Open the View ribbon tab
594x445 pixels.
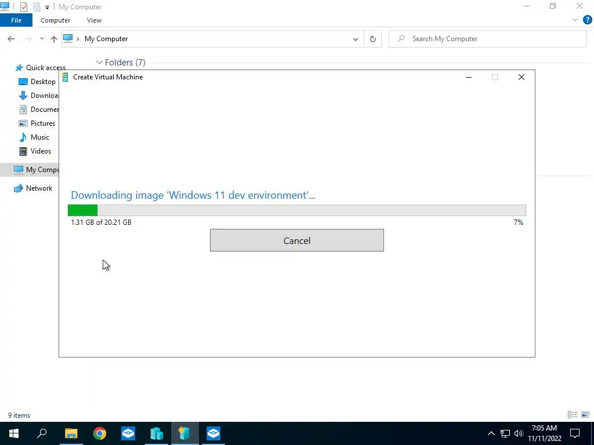(x=94, y=20)
